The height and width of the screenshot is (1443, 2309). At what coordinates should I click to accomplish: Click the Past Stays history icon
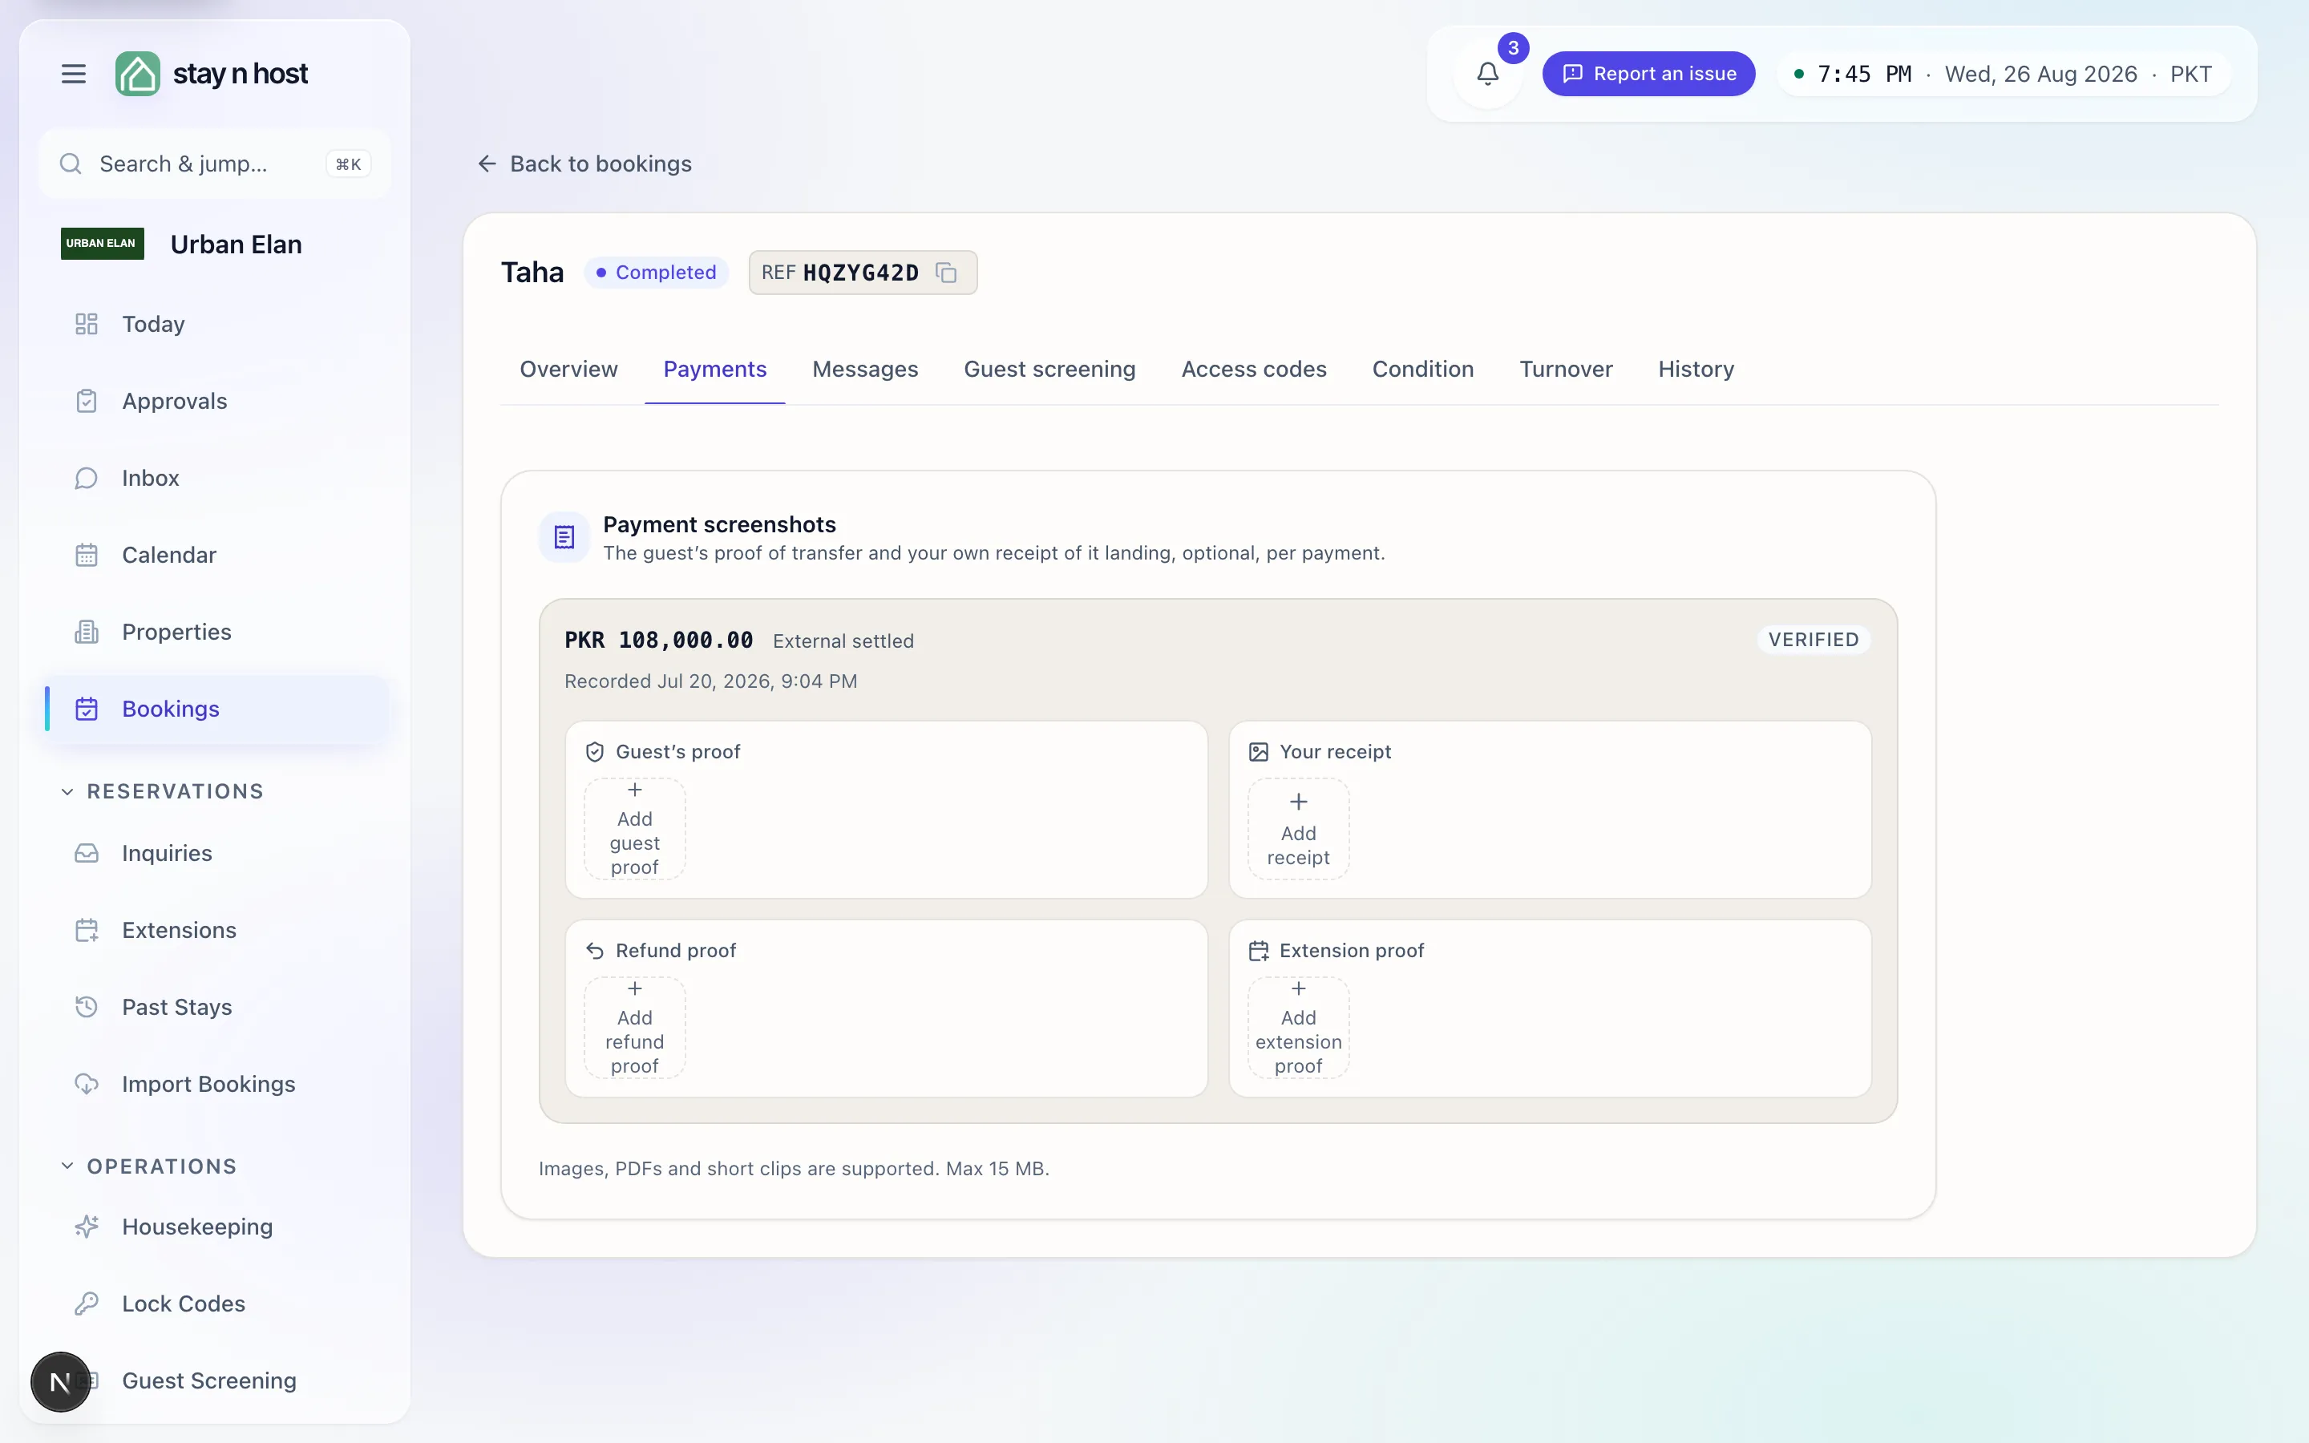click(87, 1007)
